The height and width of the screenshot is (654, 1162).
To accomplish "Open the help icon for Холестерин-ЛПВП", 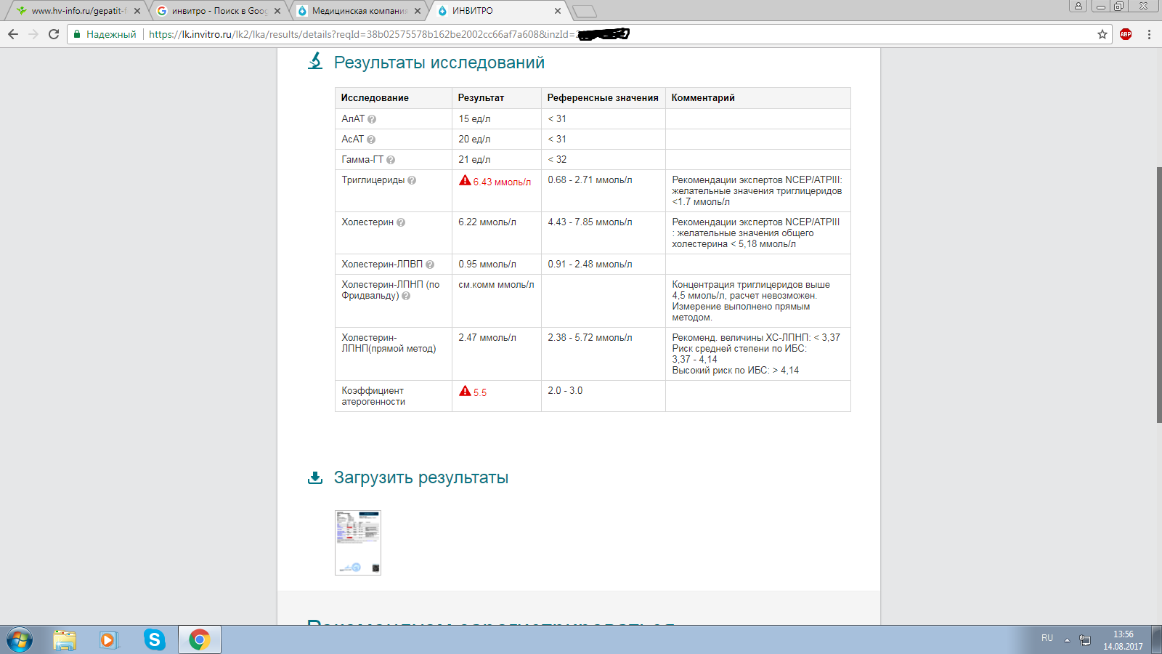I will (x=430, y=265).
